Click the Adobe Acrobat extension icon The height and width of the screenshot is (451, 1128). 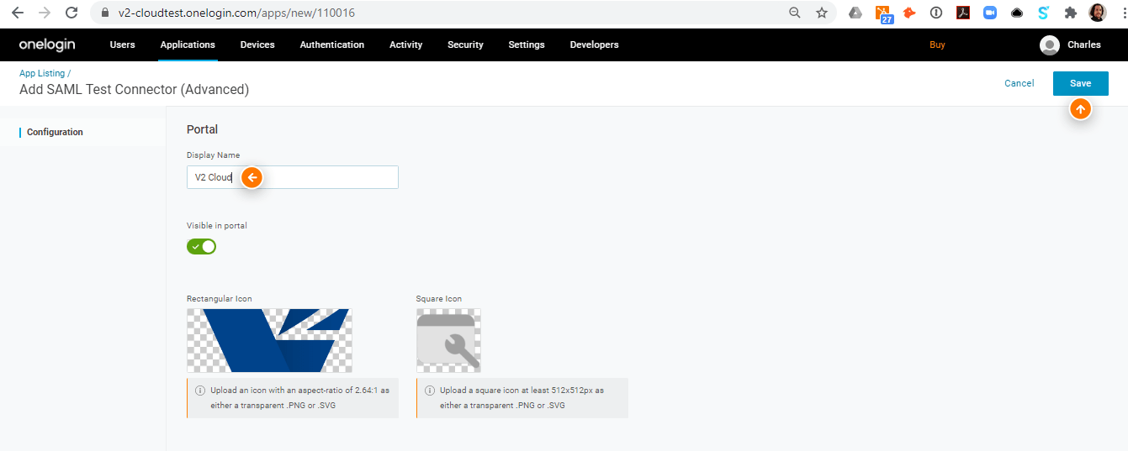tap(963, 13)
